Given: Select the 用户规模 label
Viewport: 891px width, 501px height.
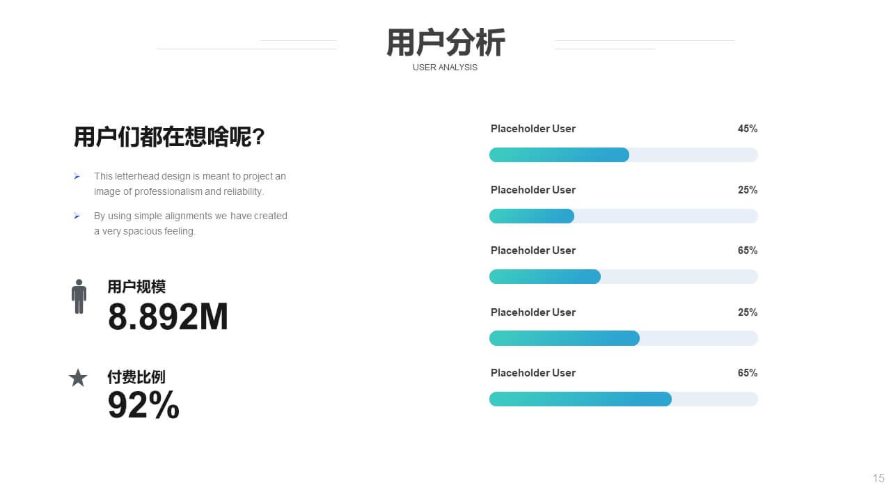Looking at the screenshot, I should pyautogui.click(x=136, y=287).
